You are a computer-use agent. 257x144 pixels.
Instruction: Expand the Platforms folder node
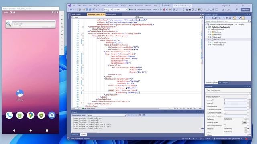coord(209,32)
